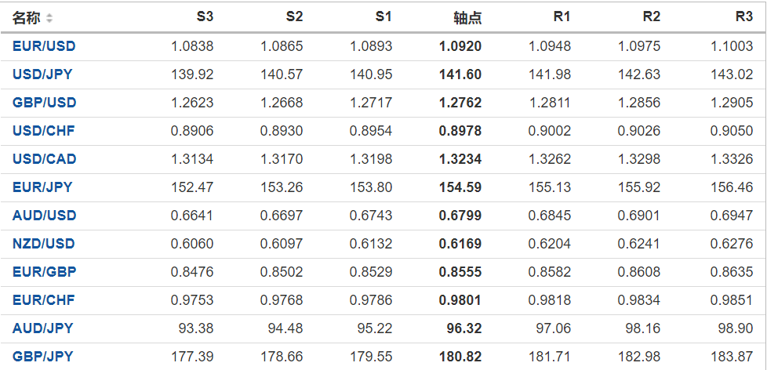
Task: Sort table by the 名称 sort arrows
Action: point(50,18)
